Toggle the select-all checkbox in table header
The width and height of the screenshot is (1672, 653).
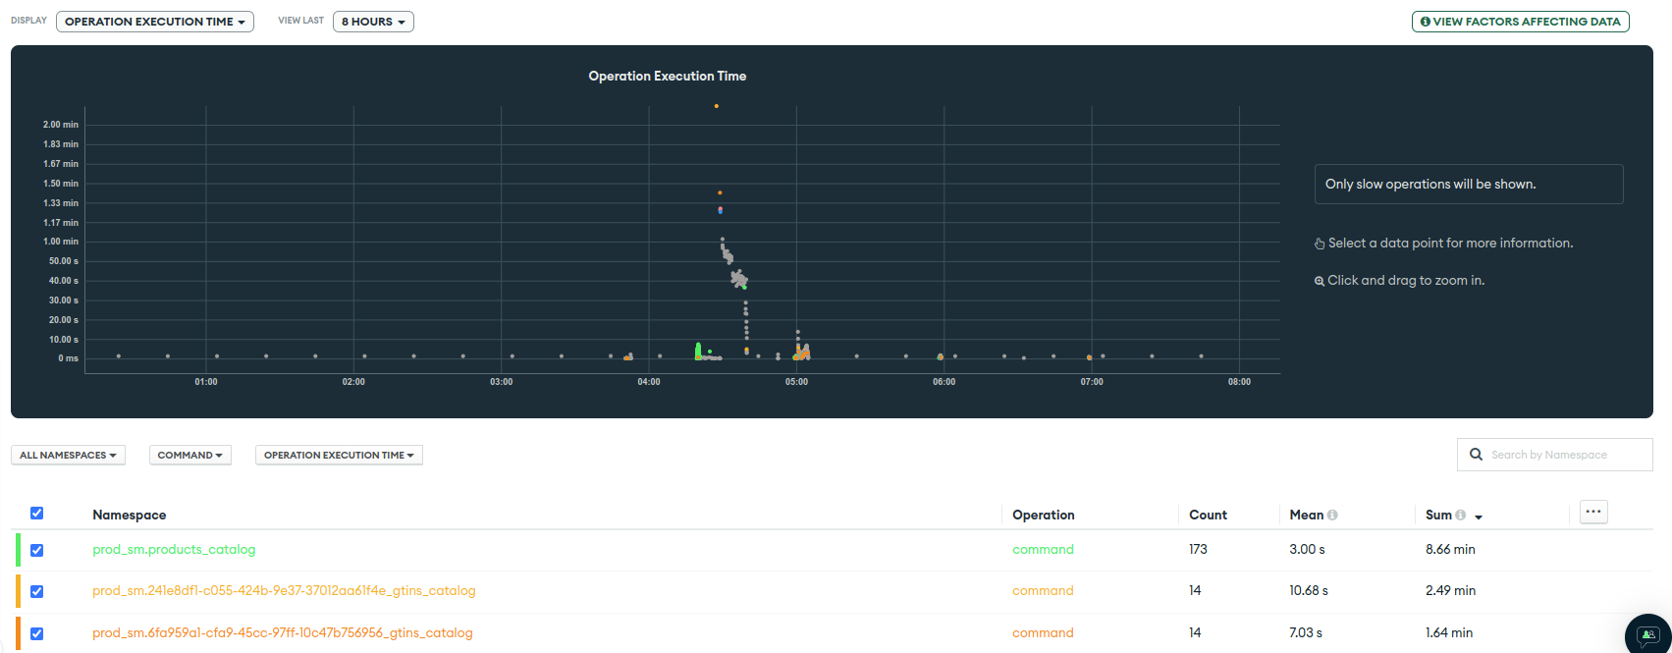pos(37,514)
